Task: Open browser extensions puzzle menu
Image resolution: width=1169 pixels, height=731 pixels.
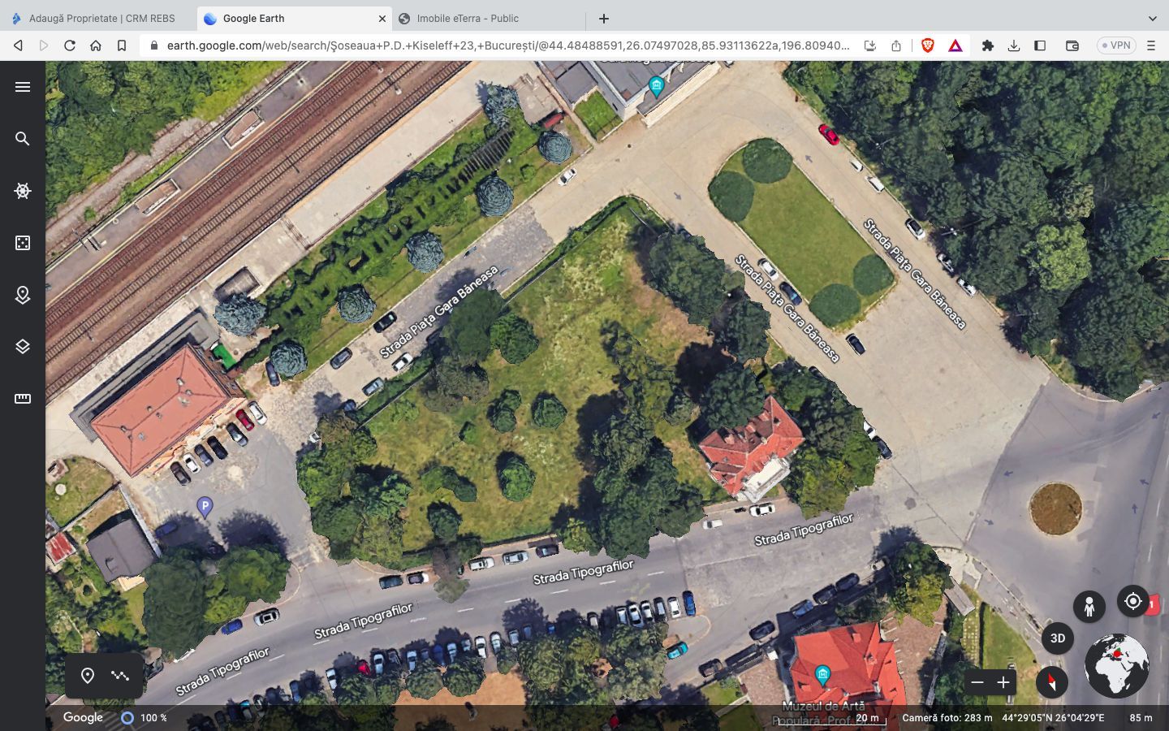Action: click(988, 45)
